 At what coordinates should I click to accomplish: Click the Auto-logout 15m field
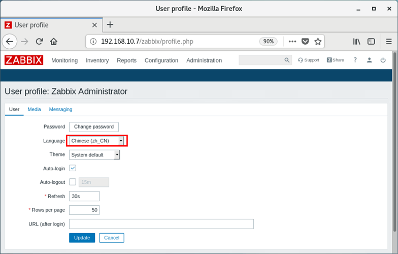pos(94,182)
